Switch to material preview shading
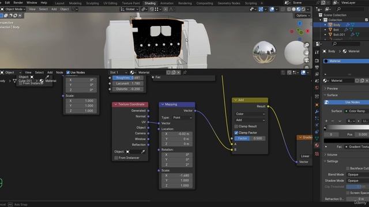The image size is (369, 207). pyautogui.click(x=299, y=9)
